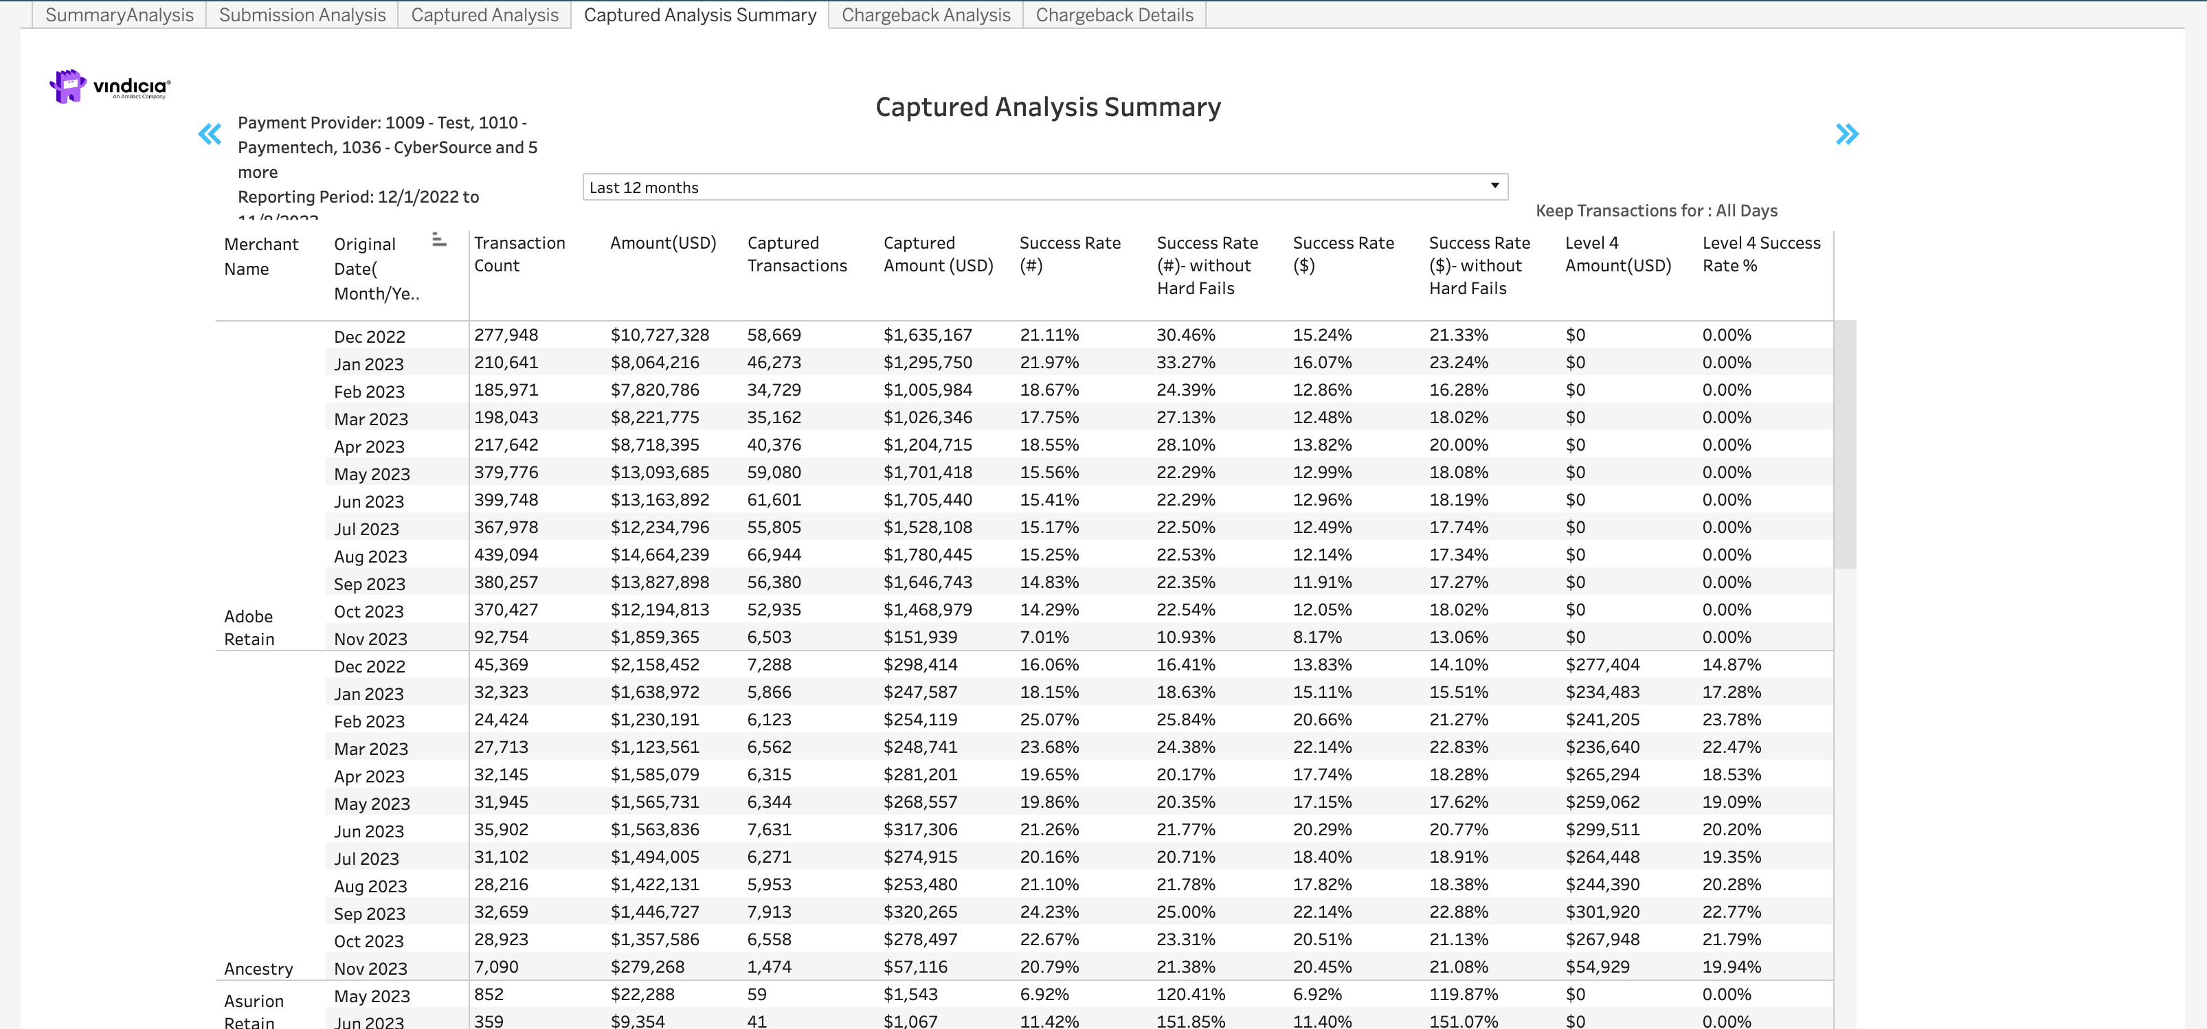Open the Last 12 months dropdown
The width and height of the screenshot is (2207, 1029).
click(1045, 187)
